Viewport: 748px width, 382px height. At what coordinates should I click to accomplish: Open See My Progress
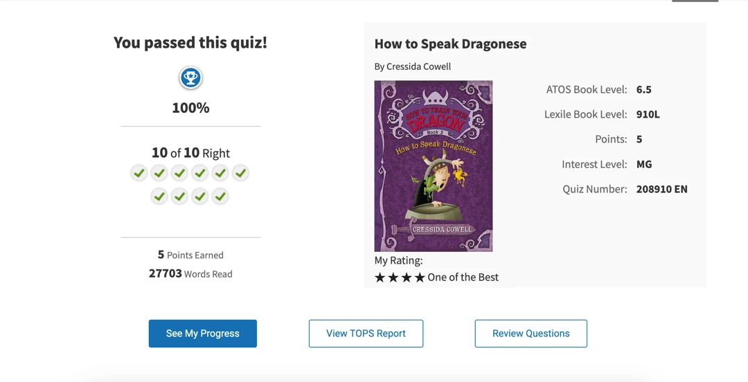point(203,334)
